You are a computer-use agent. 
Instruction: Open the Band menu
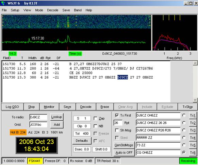(x=78, y=10)
